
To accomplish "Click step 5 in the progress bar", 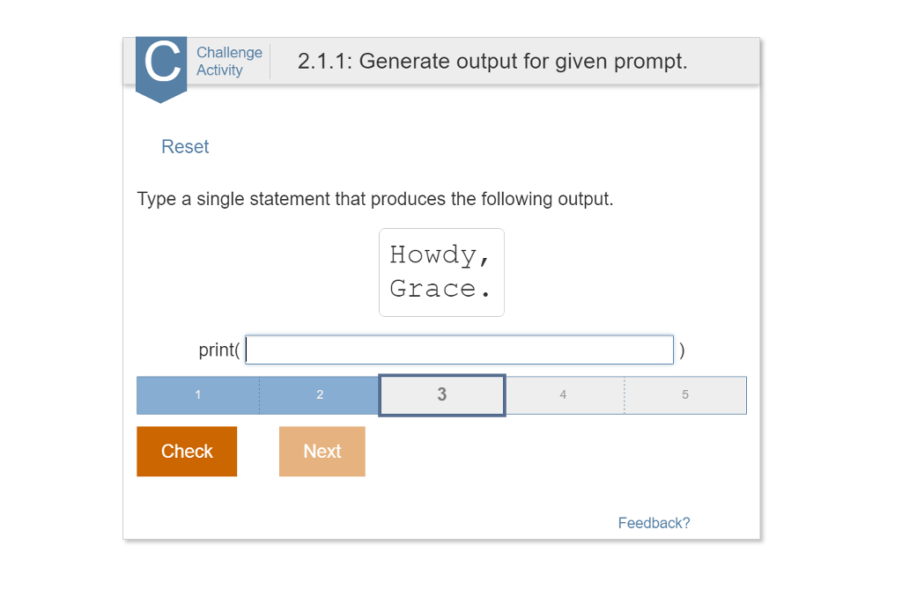I will [x=684, y=394].
